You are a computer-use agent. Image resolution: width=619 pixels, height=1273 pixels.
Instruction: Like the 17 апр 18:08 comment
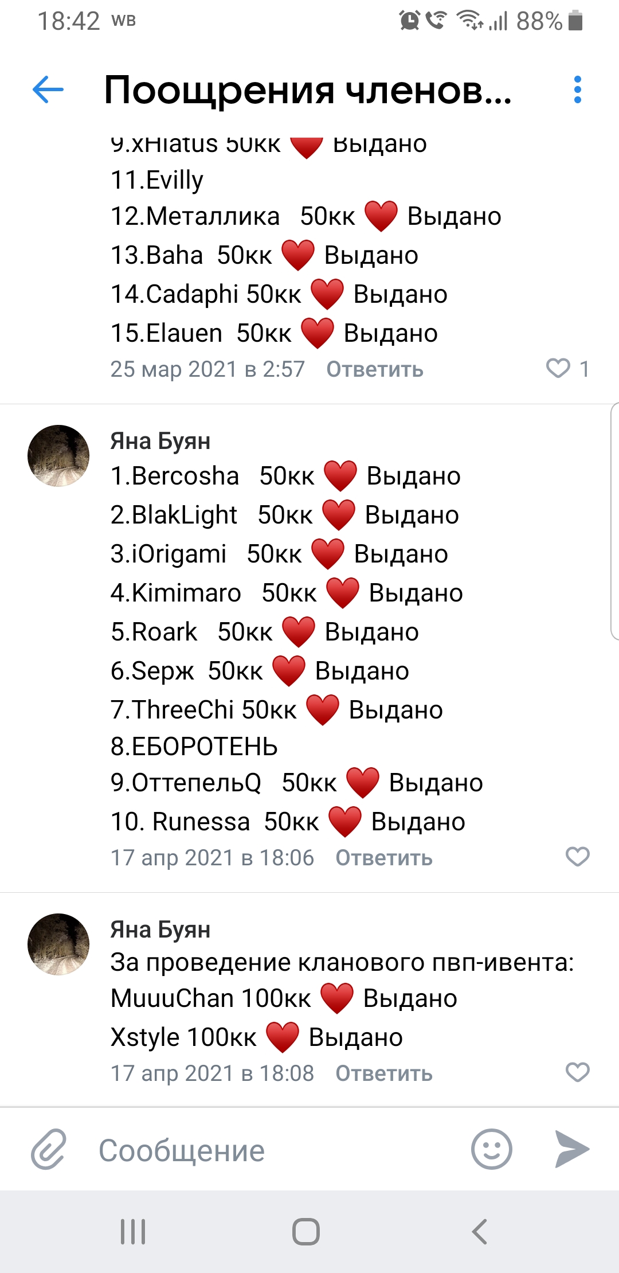[577, 1072]
